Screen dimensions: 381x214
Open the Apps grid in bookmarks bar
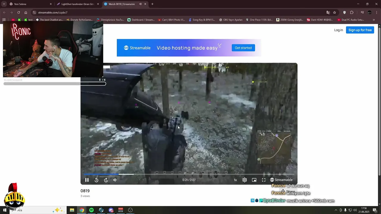(4, 20)
